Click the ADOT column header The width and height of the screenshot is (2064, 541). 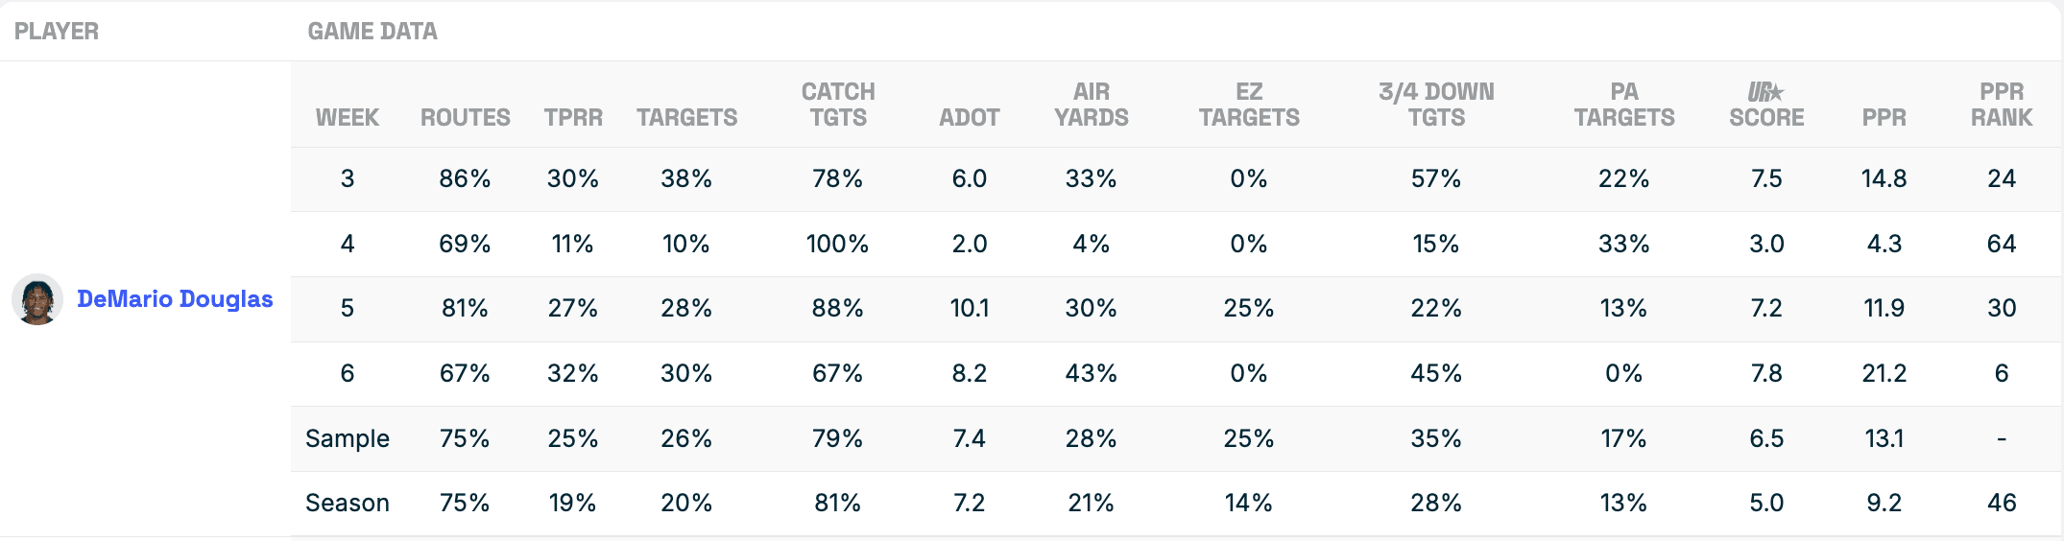pyautogui.click(x=969, y=118)
